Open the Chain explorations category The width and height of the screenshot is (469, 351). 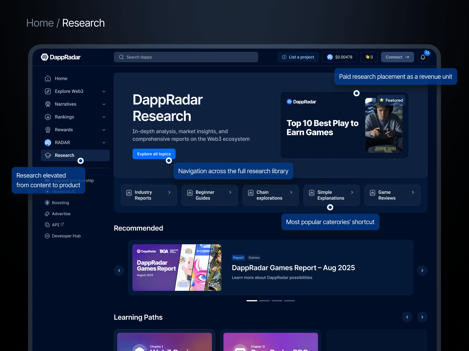click(271, 195)
